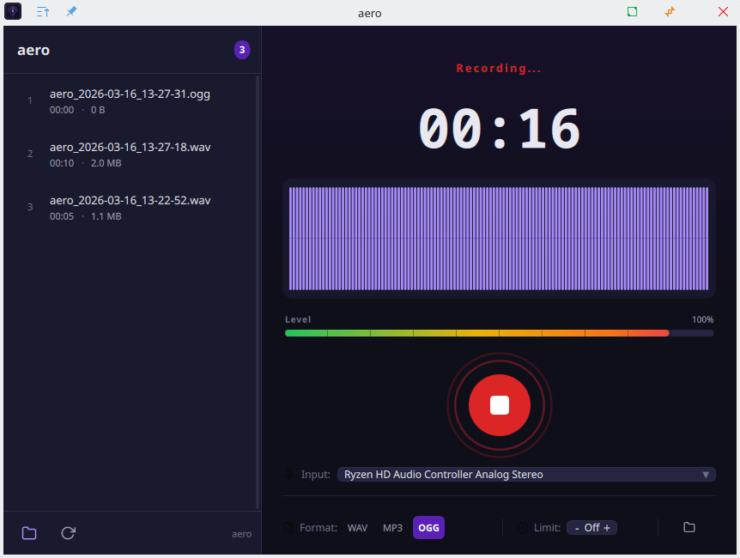
Task: Click the microphone icon beside Input
Action: pos(288,475)
